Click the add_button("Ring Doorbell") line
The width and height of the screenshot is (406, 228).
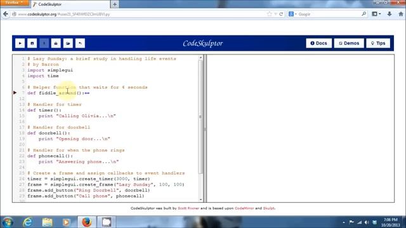[x=89, y=190]
